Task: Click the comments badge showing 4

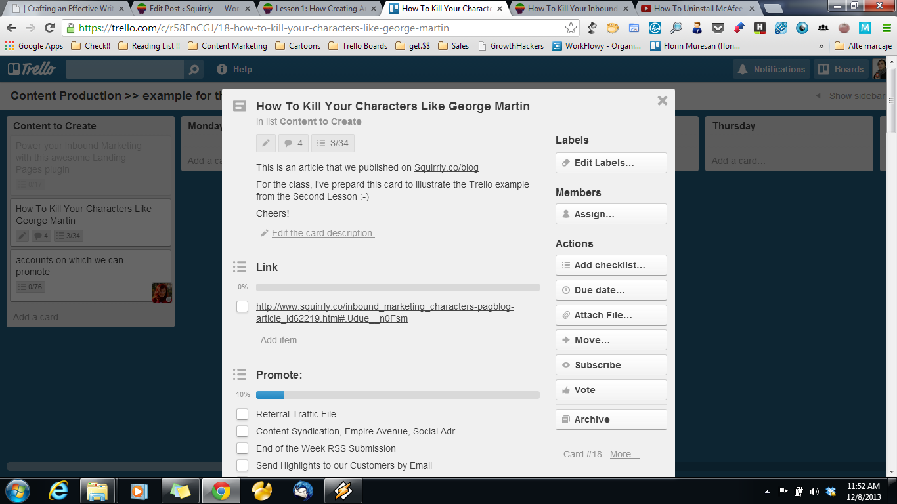Action: [x=294, y=143]
